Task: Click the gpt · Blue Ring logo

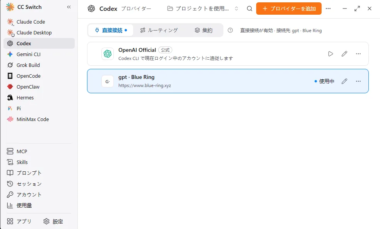Action: click(107, 81)
